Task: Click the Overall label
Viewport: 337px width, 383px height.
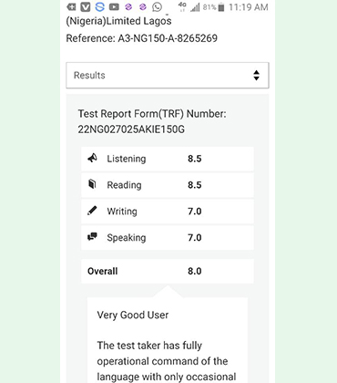Action: tap(103, 271)
